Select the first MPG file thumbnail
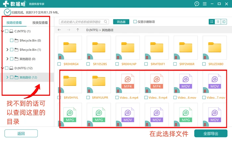 (x=70, y=115)
